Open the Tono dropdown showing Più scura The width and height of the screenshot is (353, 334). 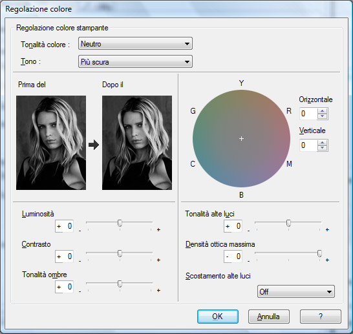(x=135, y=61)
